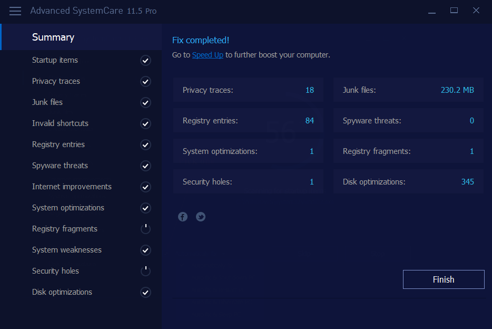
Task: Click the Security holes result row
Action: pos(248,182)
